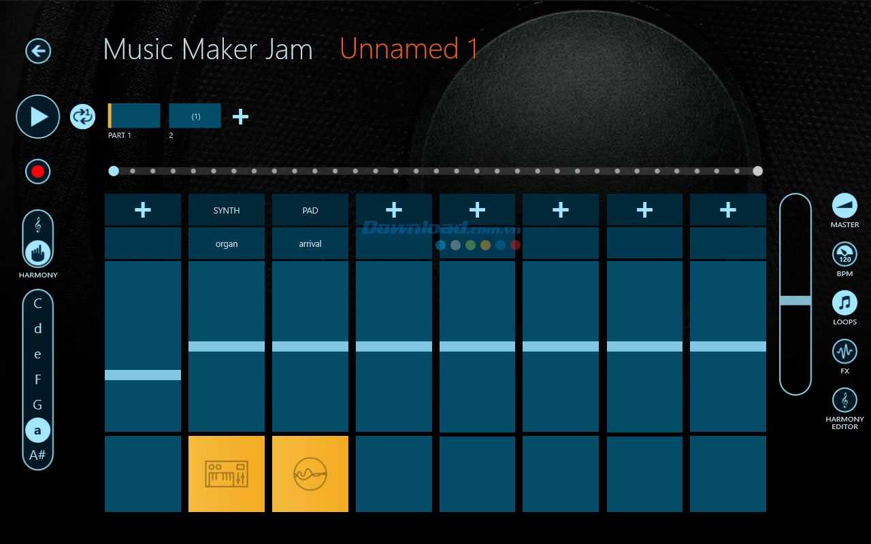Toggle the synth keyboard pad
This screenshot has width=871, height=544.
point(227,474)
